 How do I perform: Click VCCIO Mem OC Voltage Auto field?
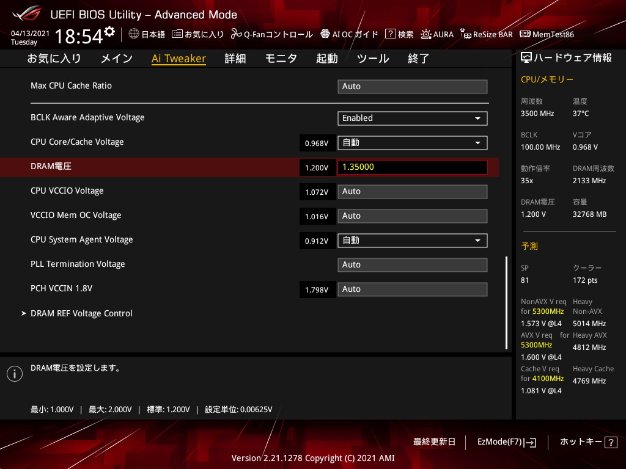[413, 216]
